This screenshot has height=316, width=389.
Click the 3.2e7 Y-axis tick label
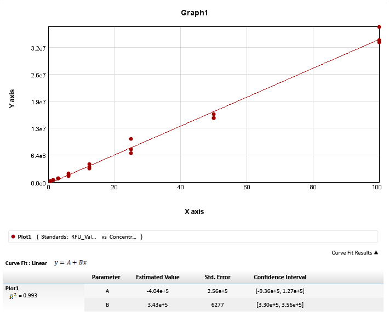(38, 49)
